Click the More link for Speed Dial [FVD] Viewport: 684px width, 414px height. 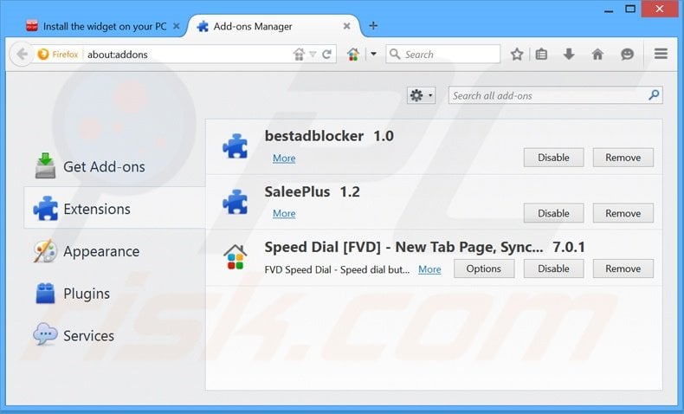tap(429, 269)
